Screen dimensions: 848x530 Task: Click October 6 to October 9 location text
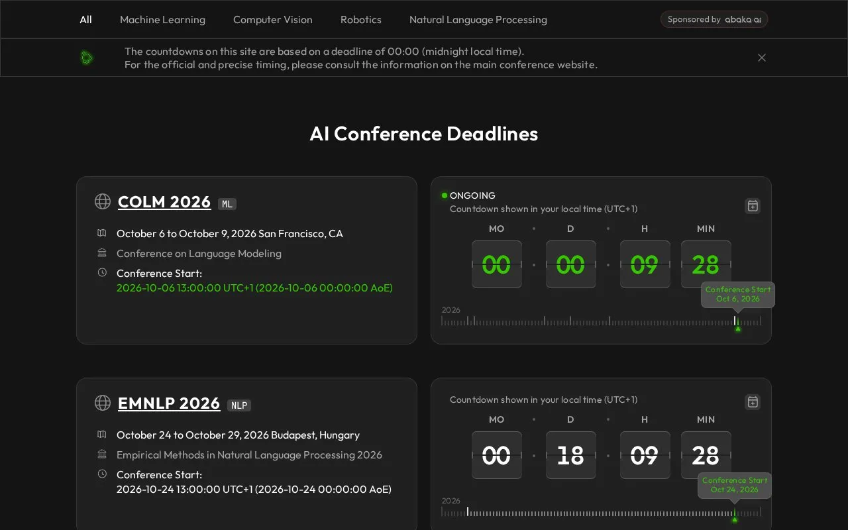click(x=230, y=233)
